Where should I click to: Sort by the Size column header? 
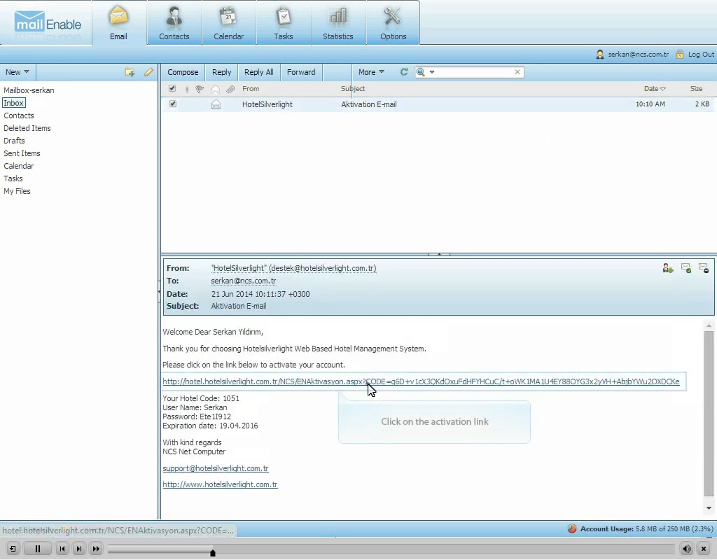696,89
